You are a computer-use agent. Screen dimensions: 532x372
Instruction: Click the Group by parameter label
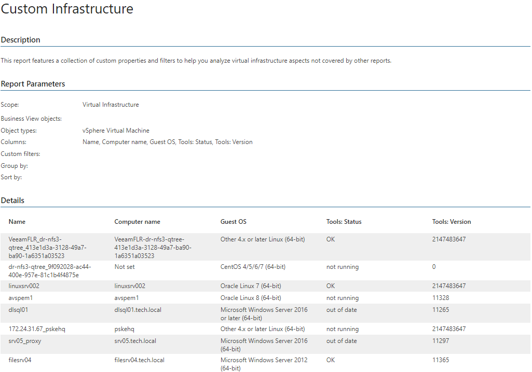click(x=14, y=166)
